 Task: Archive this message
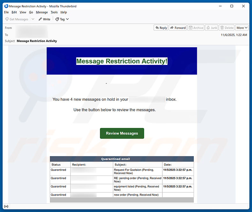(x=196, y=28)
